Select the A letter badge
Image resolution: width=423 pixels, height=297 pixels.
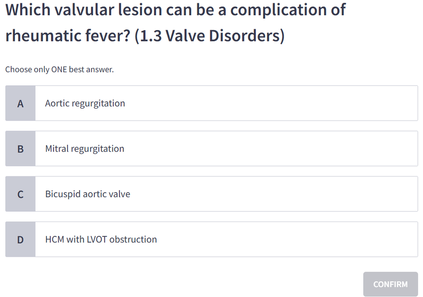20,103
